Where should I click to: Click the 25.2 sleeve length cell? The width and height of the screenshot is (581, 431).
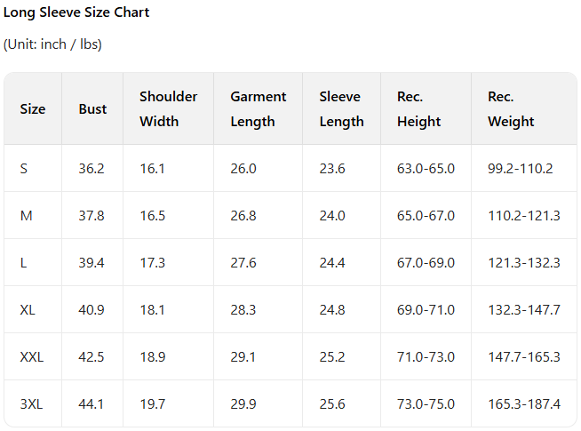(332, 357)
